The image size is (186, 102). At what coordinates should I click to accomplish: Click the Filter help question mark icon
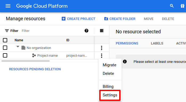(86, 31)
